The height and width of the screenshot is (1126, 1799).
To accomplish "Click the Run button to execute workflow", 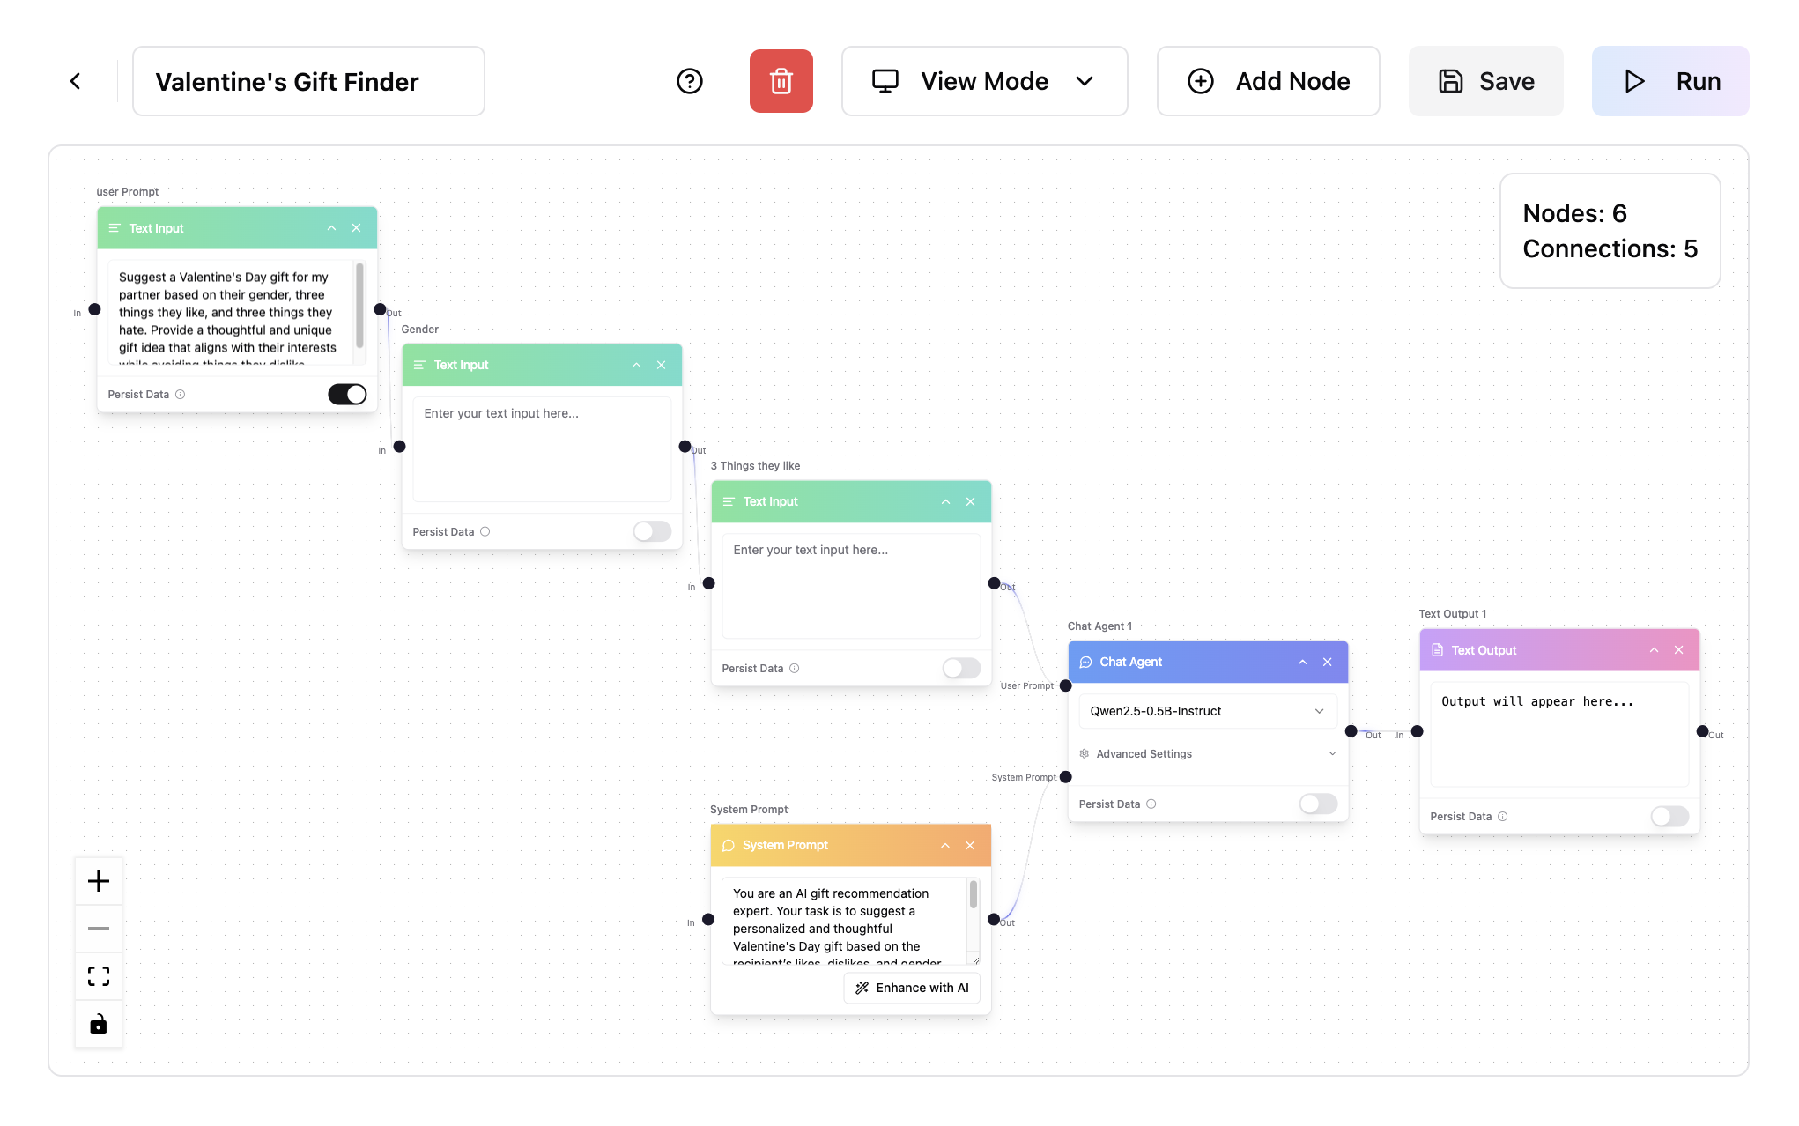I will [x=1672, y=80].
